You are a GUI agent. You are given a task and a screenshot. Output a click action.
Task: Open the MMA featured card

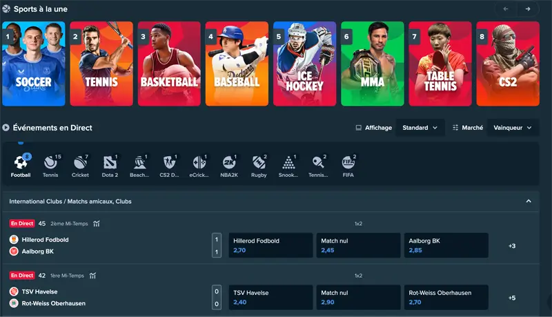[x=373, y=64]
